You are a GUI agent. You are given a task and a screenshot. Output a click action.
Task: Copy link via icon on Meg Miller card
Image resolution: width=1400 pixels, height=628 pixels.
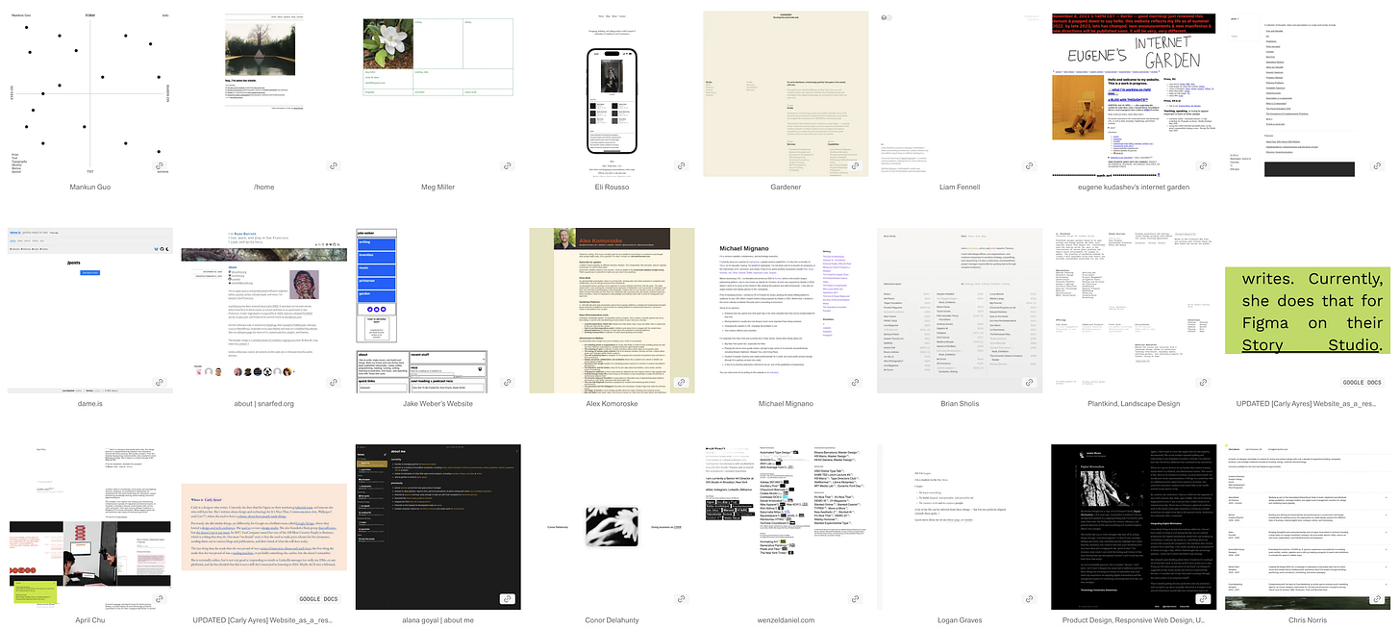(508, 166)
